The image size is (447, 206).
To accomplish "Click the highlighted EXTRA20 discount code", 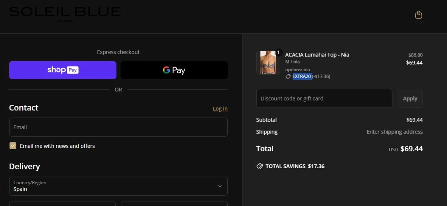I will [x=302, y=76].
